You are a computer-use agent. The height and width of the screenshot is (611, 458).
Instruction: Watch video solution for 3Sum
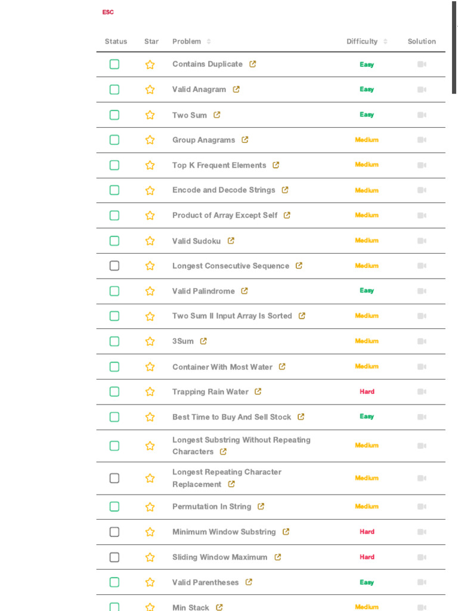422,341
